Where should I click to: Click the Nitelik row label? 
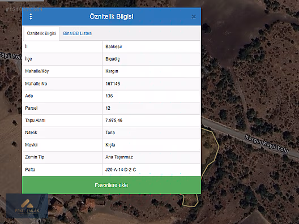tap(31, 132)
